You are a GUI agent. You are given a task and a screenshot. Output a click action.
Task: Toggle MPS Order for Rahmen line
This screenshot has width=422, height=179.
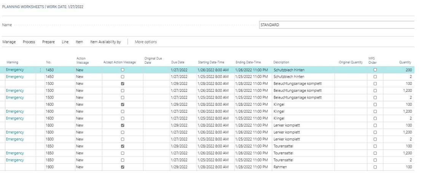(x=375, y=167)
